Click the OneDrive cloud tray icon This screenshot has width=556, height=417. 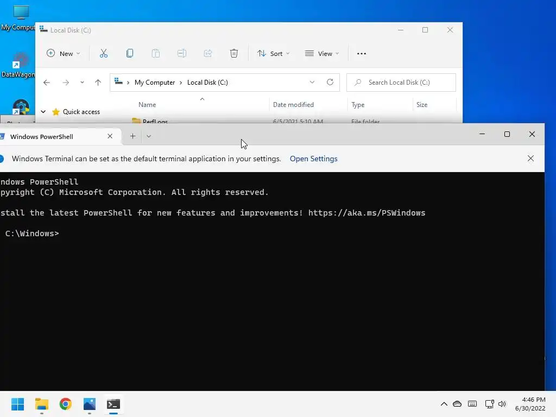[x=457, y=404]
